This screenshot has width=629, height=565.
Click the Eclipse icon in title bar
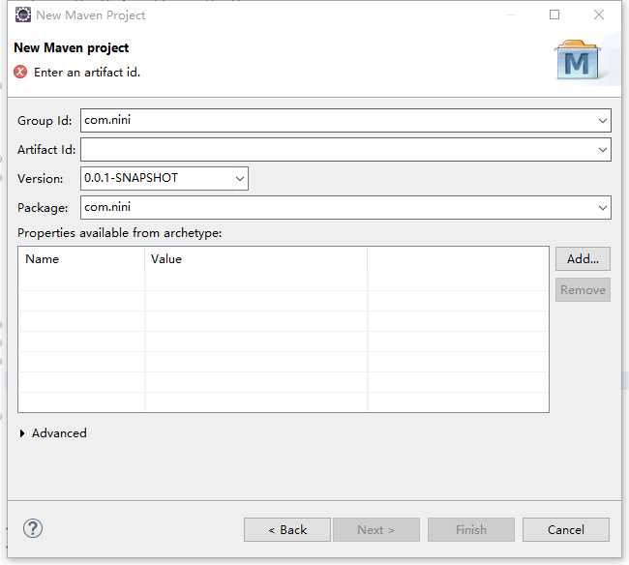tap(23, 15)
